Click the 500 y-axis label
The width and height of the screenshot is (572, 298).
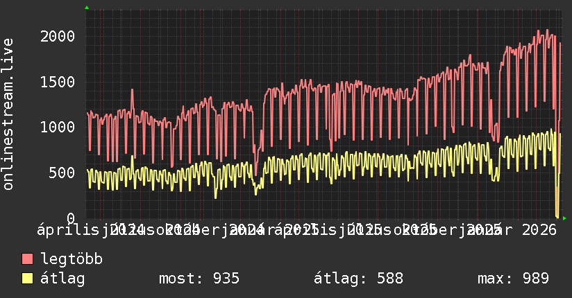pos(62,173)
